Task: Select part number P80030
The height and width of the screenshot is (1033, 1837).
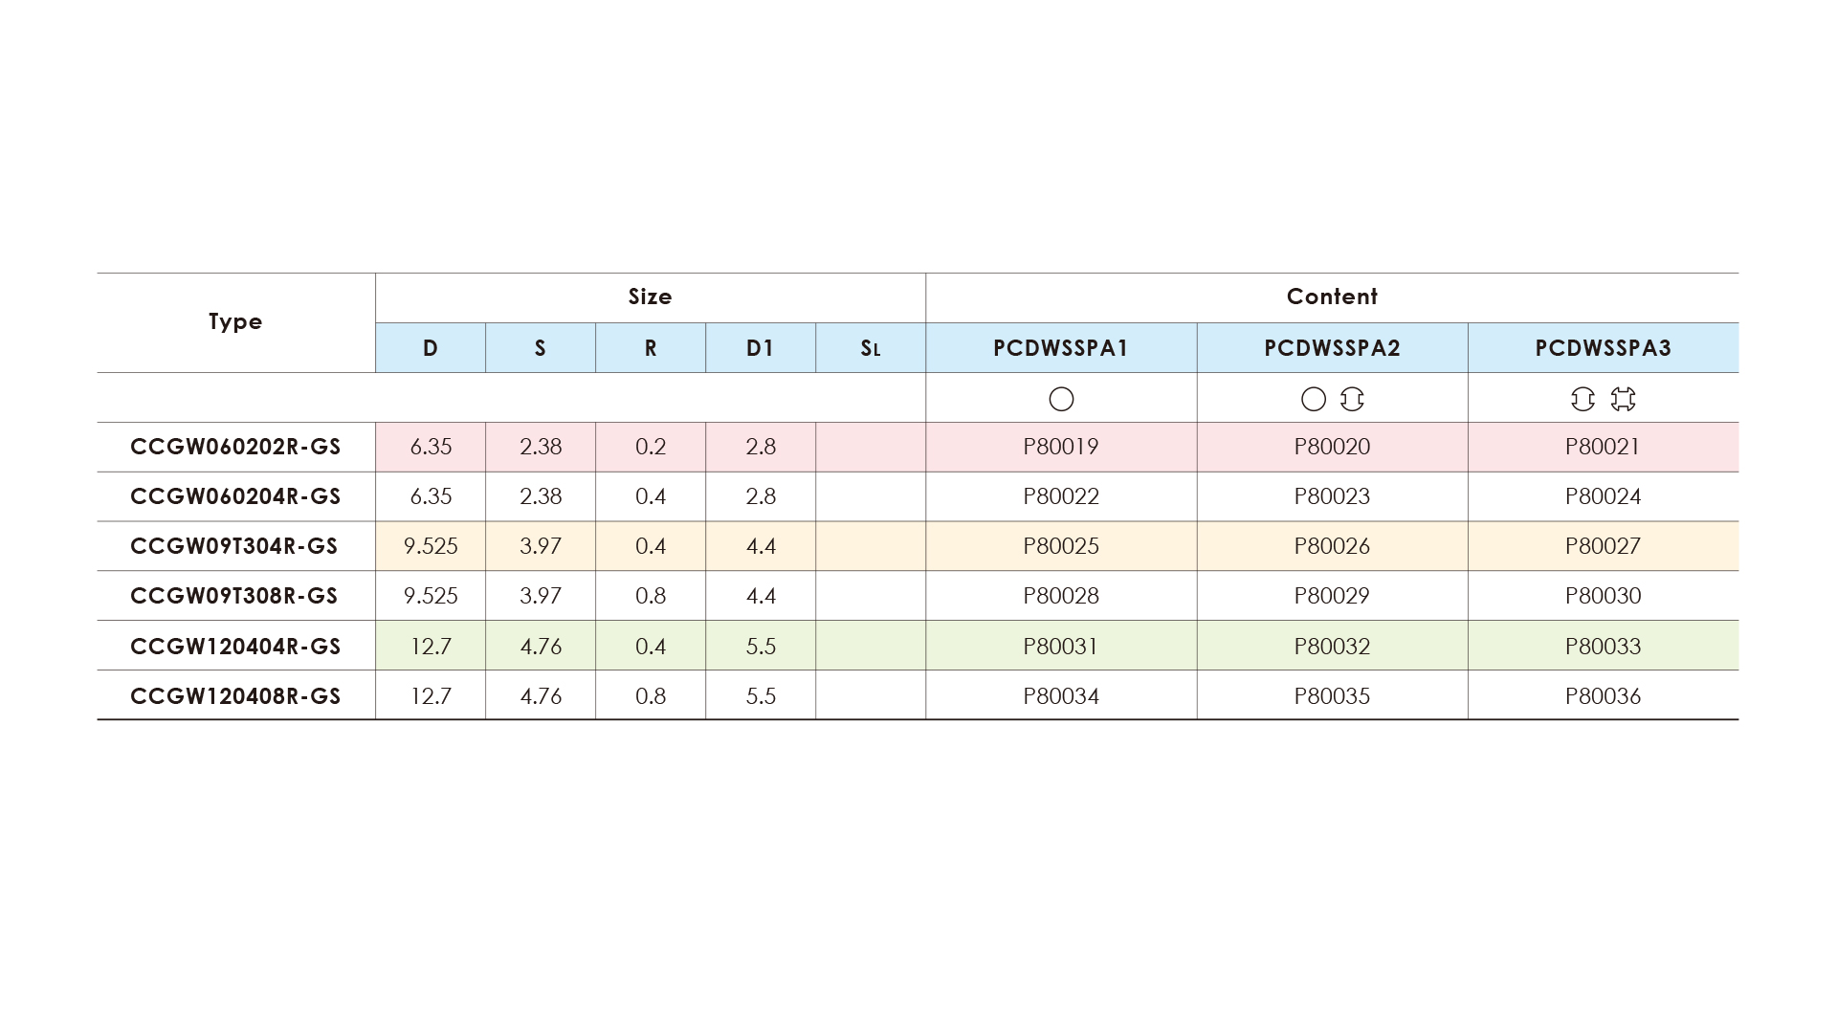Action: pyautogui.click(x=1603, y=596)
